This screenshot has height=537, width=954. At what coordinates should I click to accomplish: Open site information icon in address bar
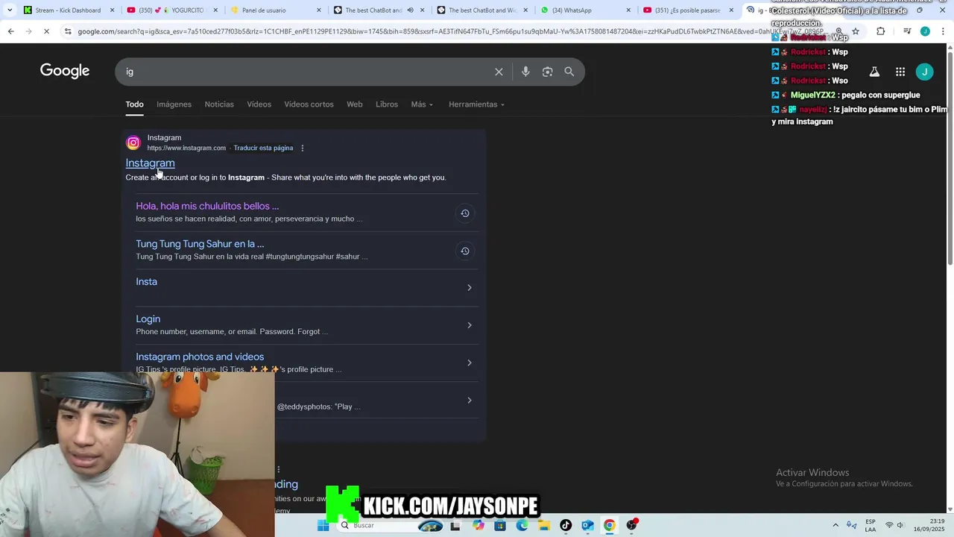click(x=68, y=31)
